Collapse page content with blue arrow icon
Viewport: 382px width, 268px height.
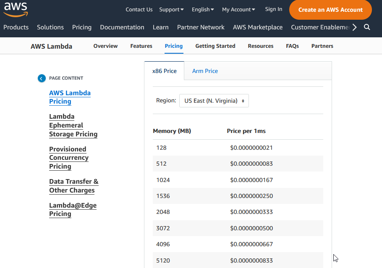(42, 78)
